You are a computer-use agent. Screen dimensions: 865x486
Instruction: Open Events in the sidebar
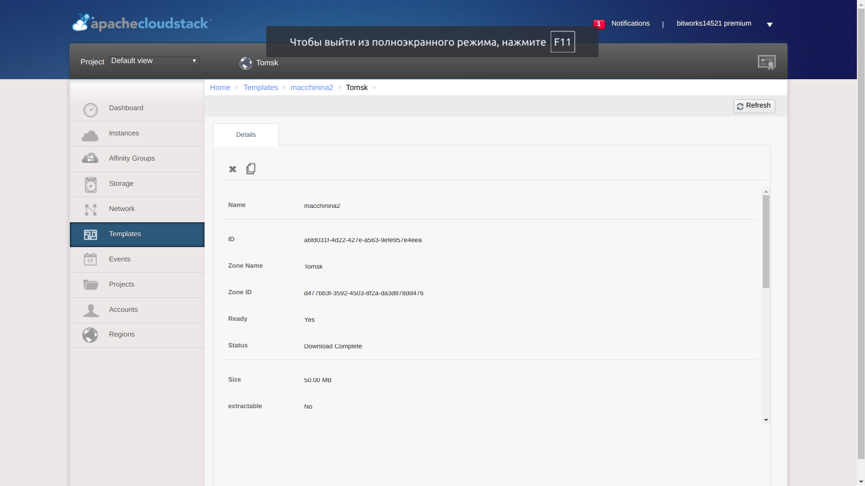[137, 260]
